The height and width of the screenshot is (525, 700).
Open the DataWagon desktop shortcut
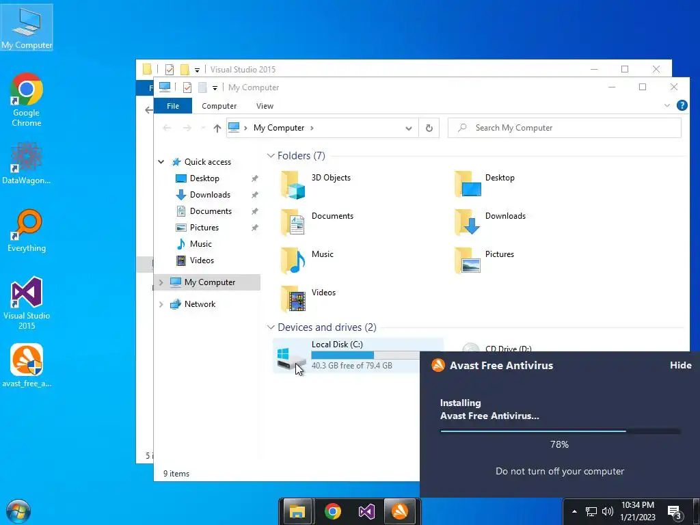pos(27,163)
